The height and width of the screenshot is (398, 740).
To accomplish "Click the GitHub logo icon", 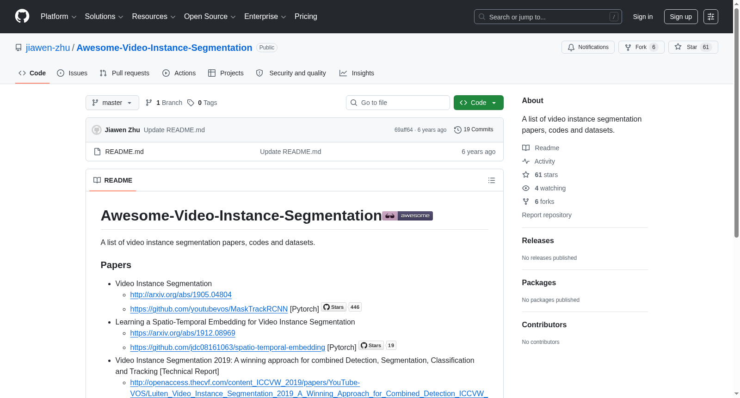I will click(22, 16).
